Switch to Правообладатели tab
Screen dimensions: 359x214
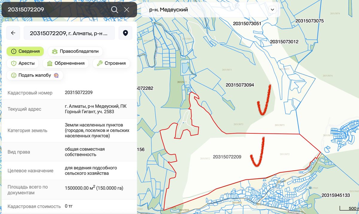click(75, 51)
